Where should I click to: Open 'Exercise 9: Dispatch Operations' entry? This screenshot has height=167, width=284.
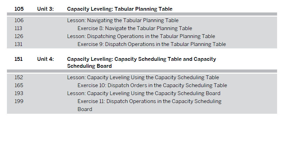point(152,44)
